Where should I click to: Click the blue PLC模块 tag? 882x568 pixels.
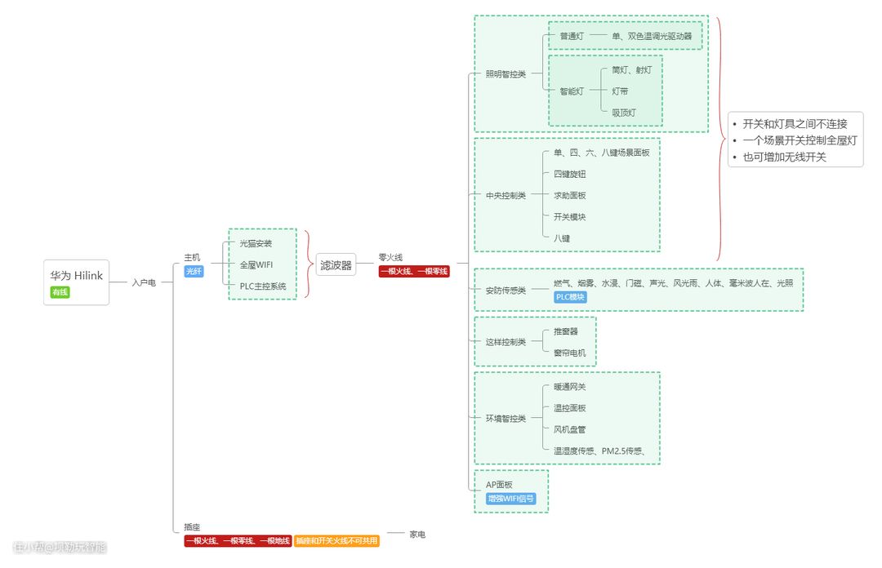click(570, 298)
